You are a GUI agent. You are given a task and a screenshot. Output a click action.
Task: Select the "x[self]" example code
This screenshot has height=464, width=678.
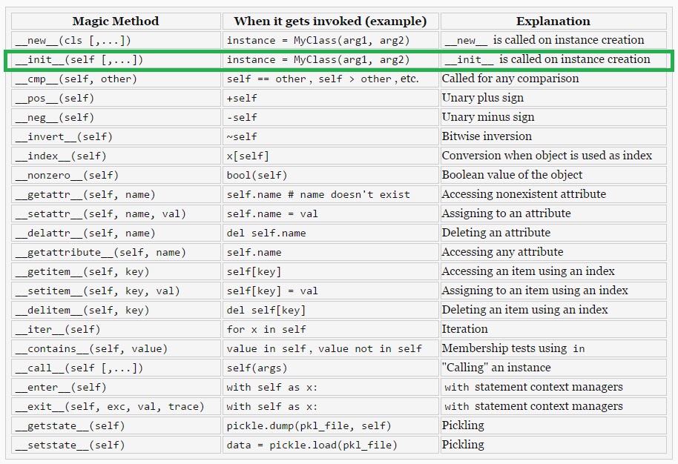click(248, 156)
